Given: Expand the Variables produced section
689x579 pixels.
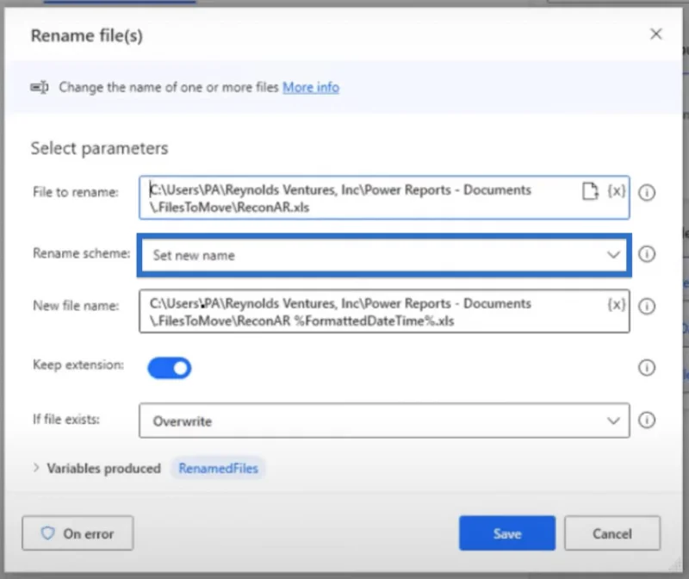Looking at the screenshot, I should [x=36, y=468].
